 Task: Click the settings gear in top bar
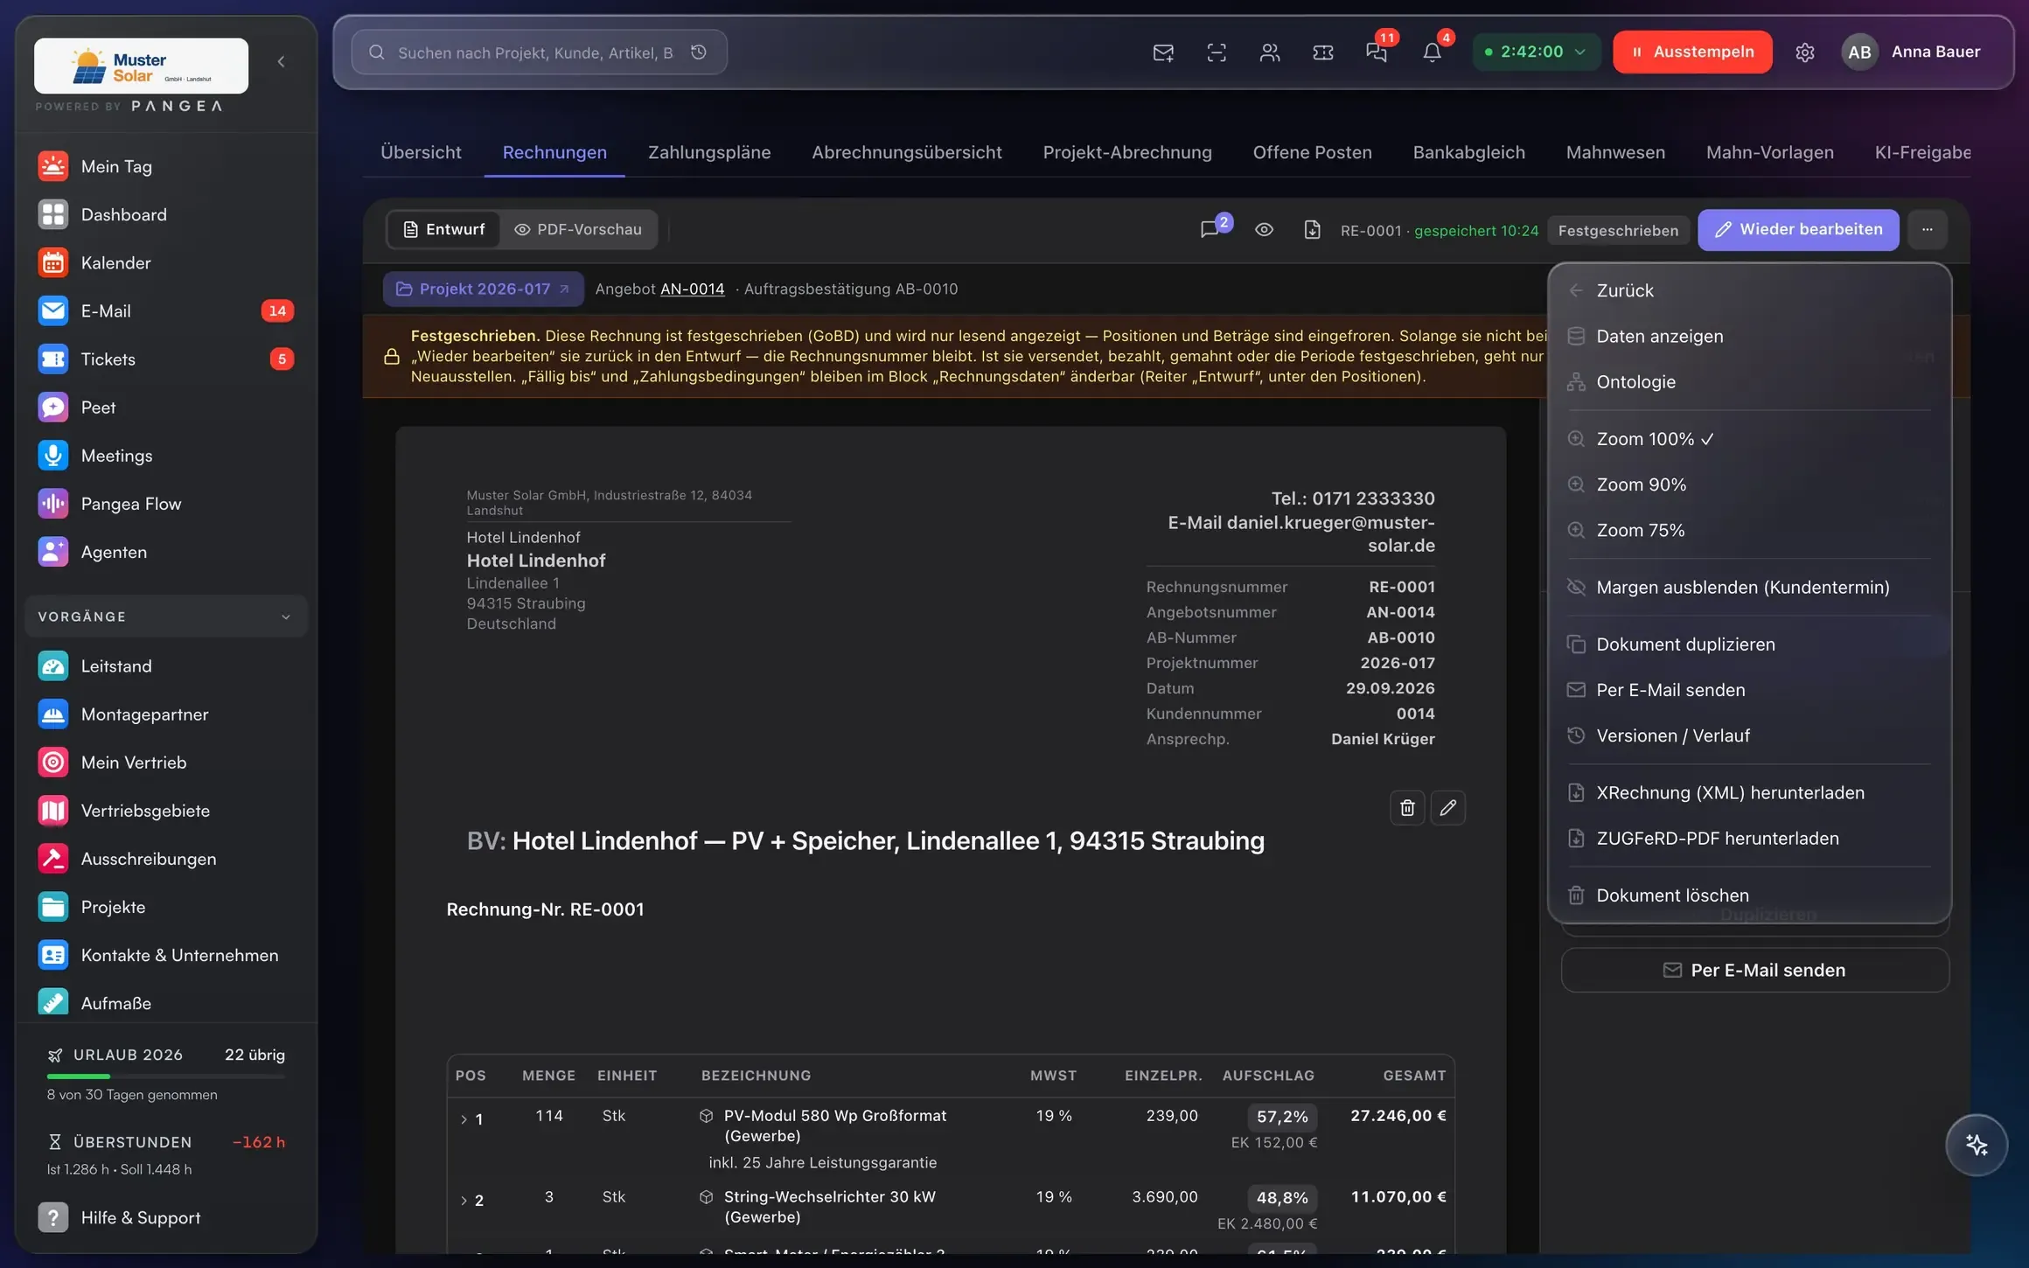[1804, 52]
